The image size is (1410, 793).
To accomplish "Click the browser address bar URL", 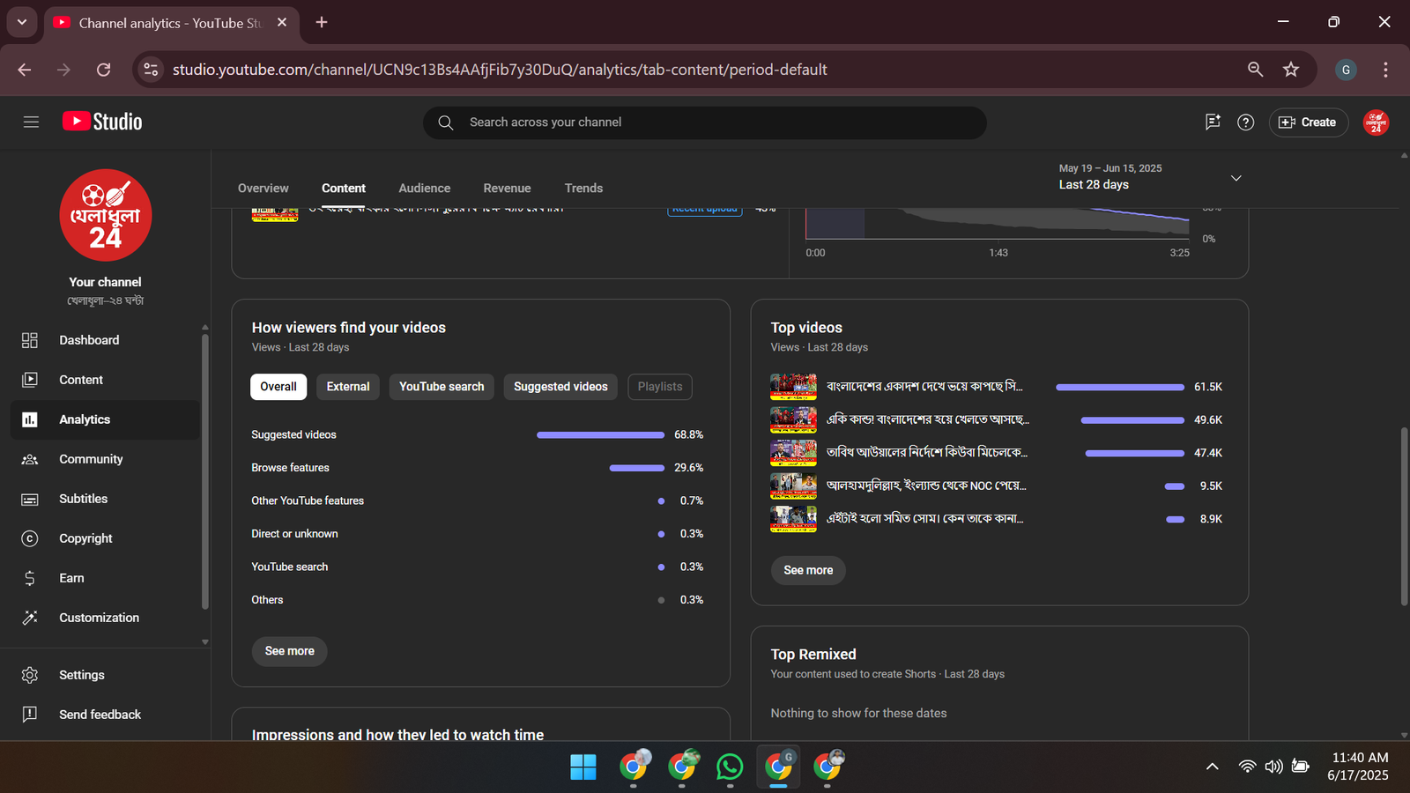I will pos(500,70).
